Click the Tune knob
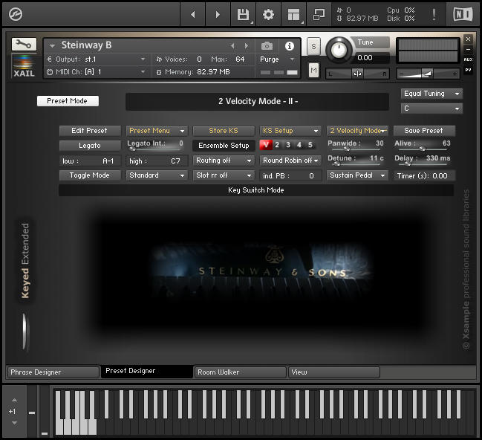482x440 pixels. pyautogui.click(x=339, y=50)
